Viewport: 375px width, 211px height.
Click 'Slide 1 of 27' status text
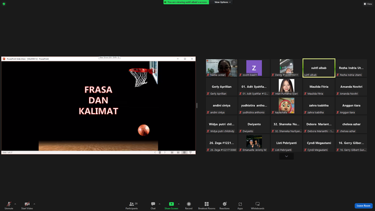point(7,152)
